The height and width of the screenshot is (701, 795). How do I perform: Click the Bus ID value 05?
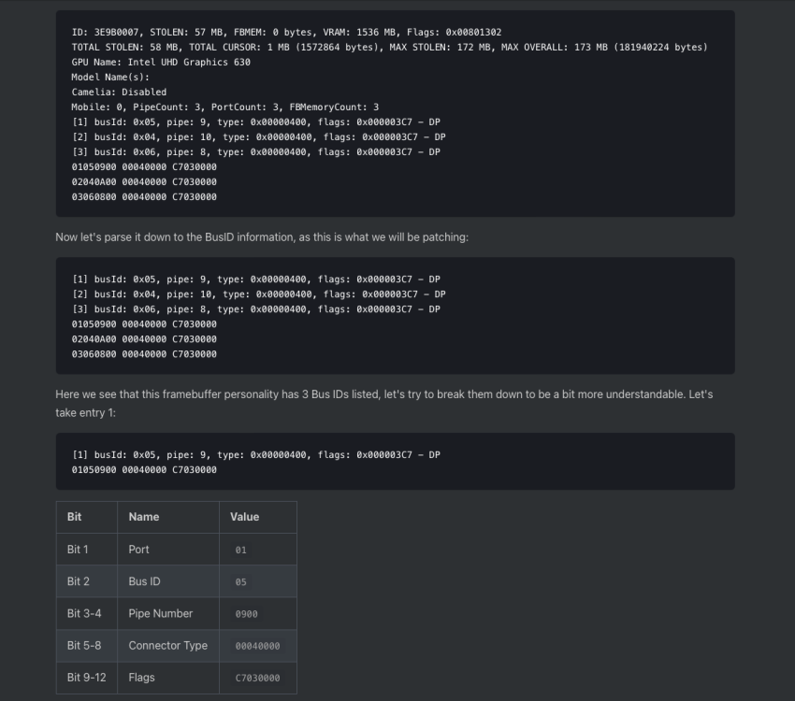[240, 582]
